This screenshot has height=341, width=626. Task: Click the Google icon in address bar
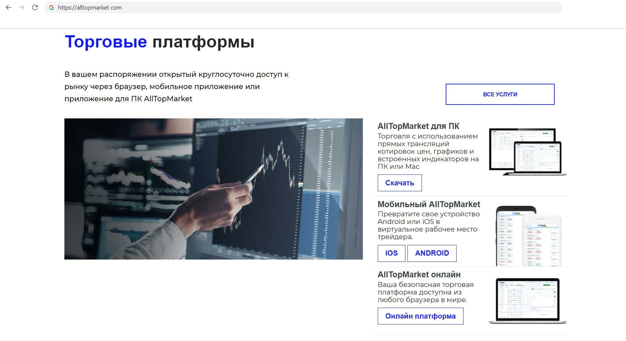52,8
